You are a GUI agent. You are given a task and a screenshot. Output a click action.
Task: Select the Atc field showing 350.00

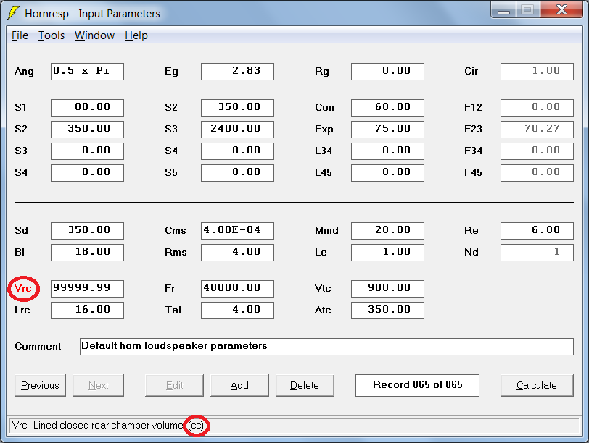[387, 310]
